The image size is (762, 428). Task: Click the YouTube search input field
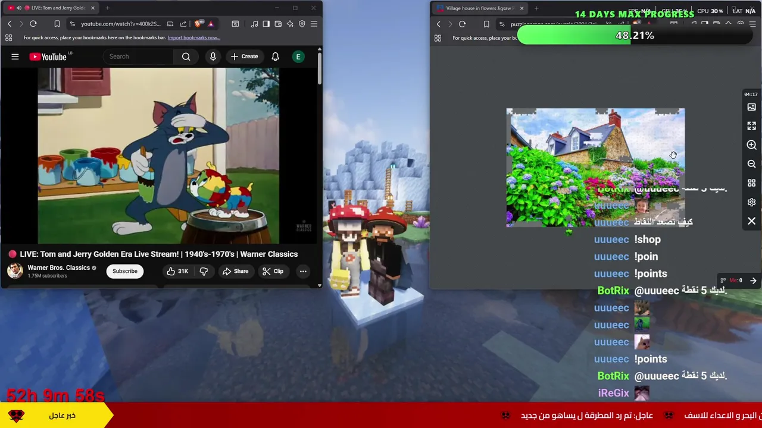tap(138, 56)
